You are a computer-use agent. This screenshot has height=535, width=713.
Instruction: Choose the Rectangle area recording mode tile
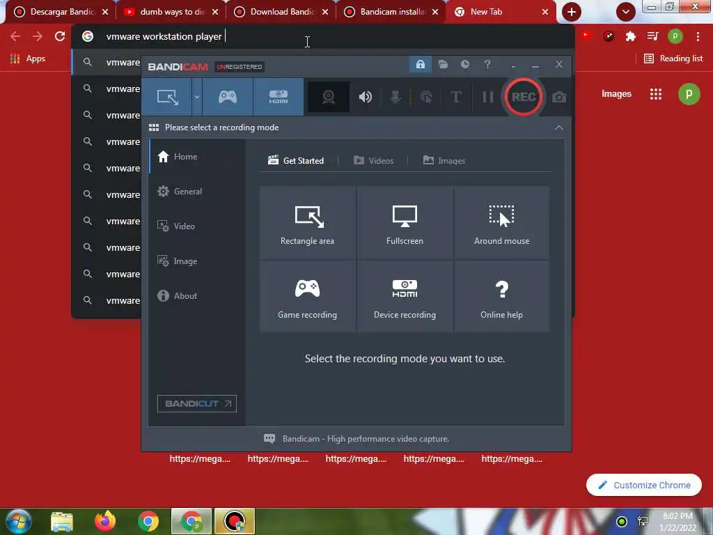point(307,222)
